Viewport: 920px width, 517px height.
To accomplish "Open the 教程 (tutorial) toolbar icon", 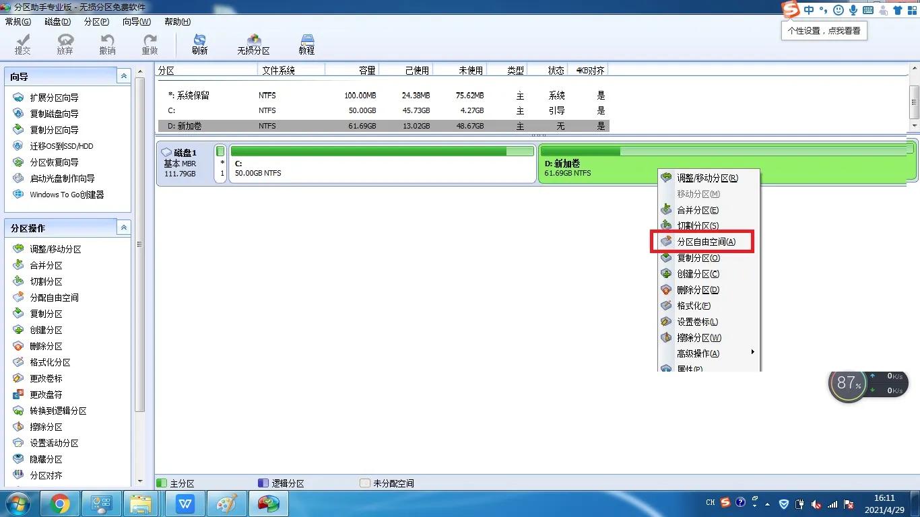I will (306, 44).
